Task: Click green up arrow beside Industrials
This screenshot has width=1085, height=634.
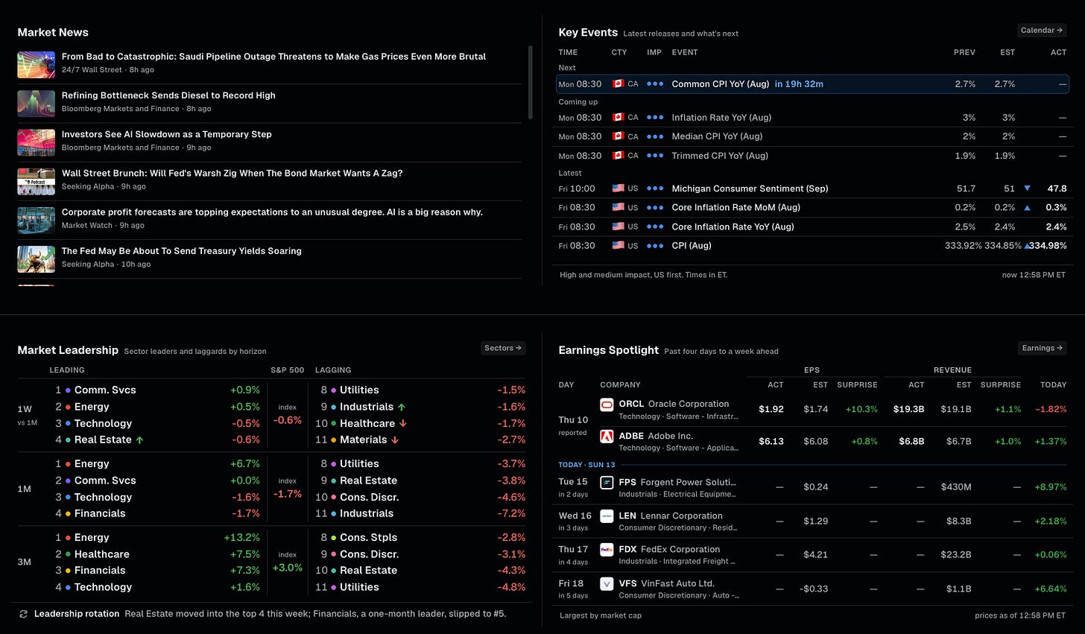Action: [402, 408]
